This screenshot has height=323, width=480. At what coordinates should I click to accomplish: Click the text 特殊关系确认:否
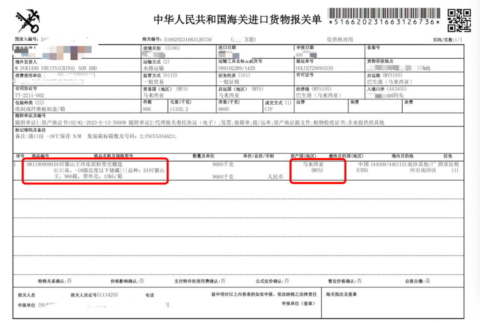(x=55, y=281)
